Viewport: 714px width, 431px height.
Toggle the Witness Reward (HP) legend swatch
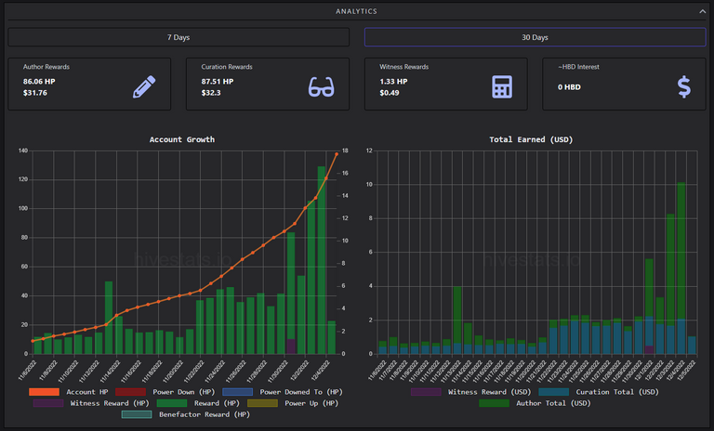tap(48, 403)
